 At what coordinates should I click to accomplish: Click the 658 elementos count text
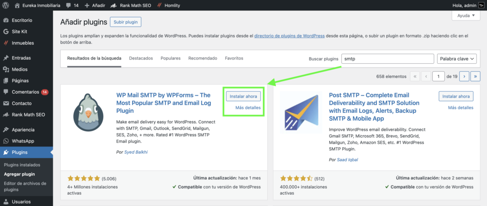391,76
